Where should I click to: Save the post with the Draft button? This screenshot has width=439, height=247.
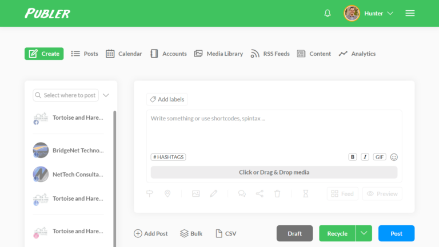[x=294, y=233]
